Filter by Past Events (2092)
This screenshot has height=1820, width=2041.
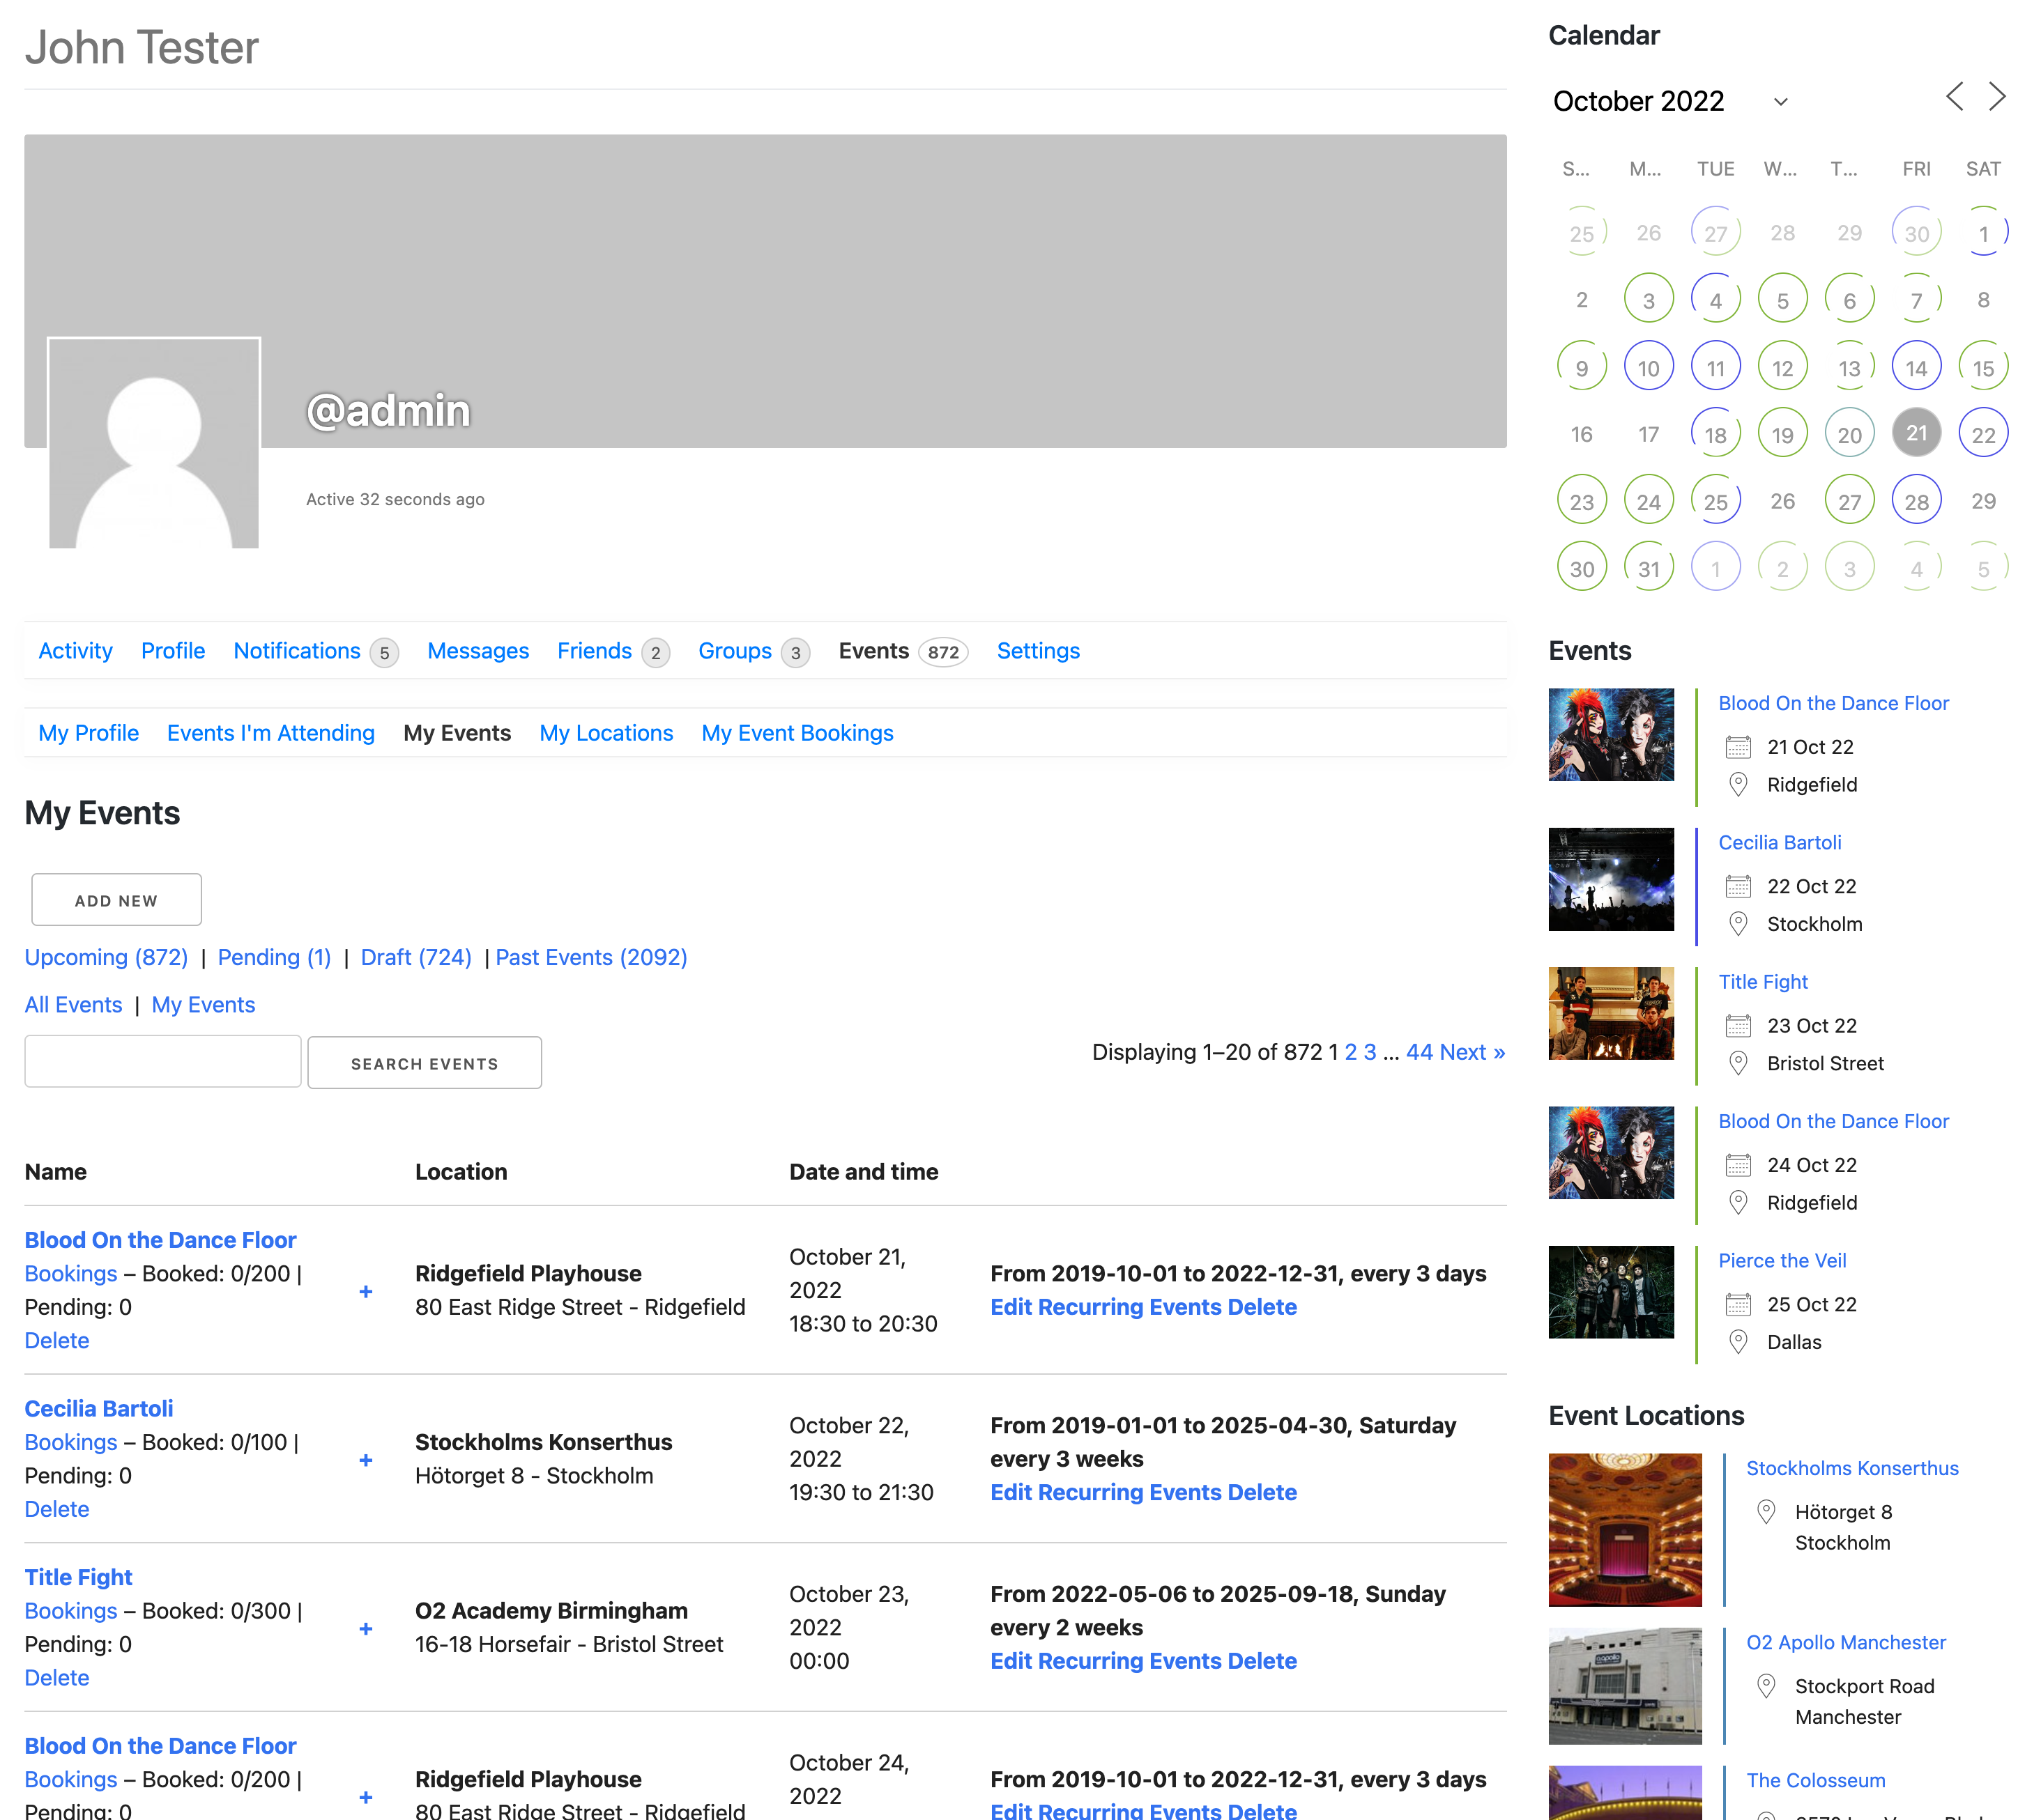[590, 957]
